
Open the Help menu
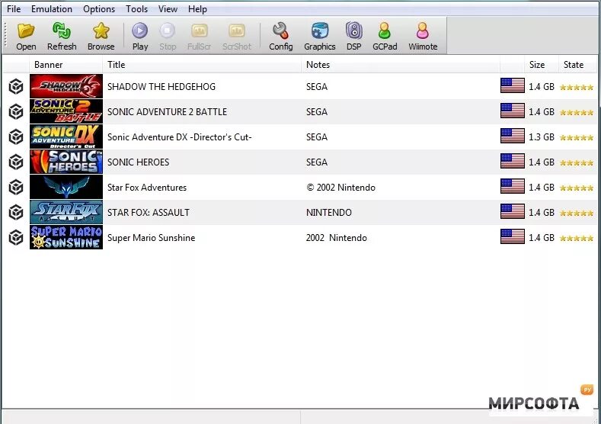pos(197,9)
